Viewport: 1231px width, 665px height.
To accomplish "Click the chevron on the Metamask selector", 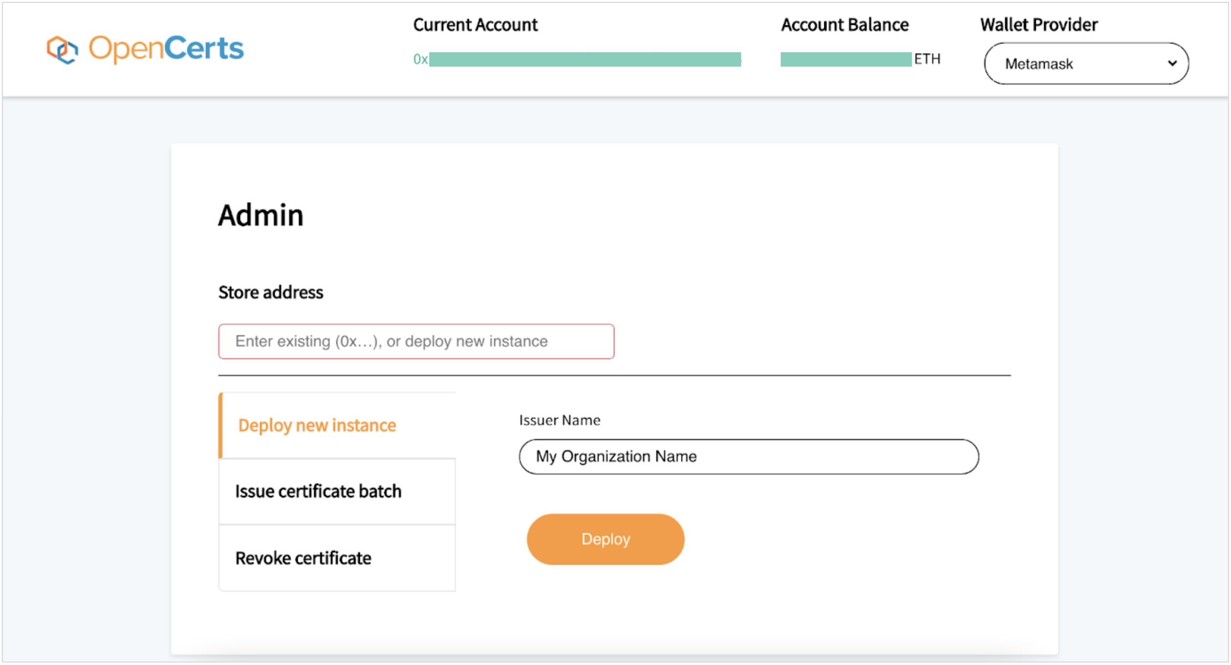I will (1173, 63).
